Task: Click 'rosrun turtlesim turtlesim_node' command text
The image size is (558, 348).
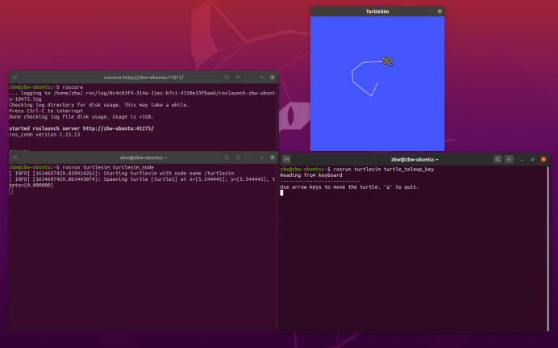Action: 108,167
